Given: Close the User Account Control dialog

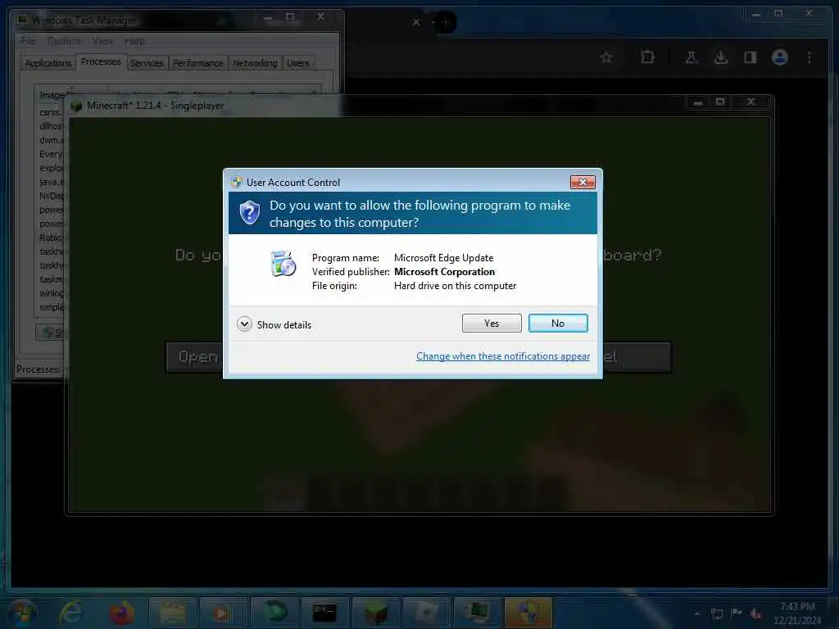Looking at the screenshot, I should [x=583, y=183].
